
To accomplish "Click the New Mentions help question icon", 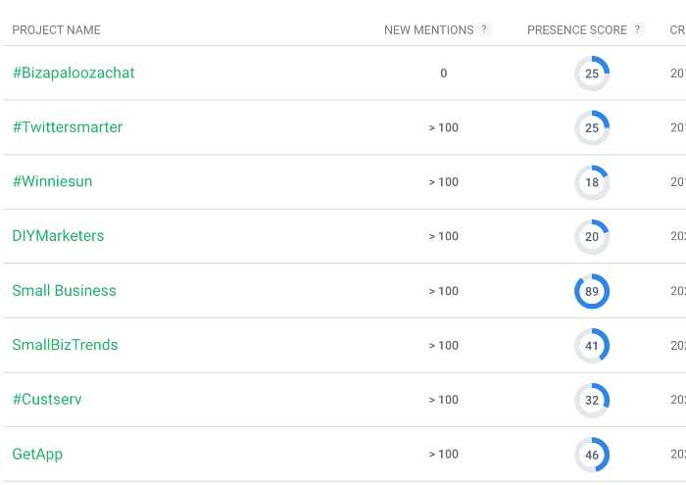I will pyautogui.click(x=484, y=29).
